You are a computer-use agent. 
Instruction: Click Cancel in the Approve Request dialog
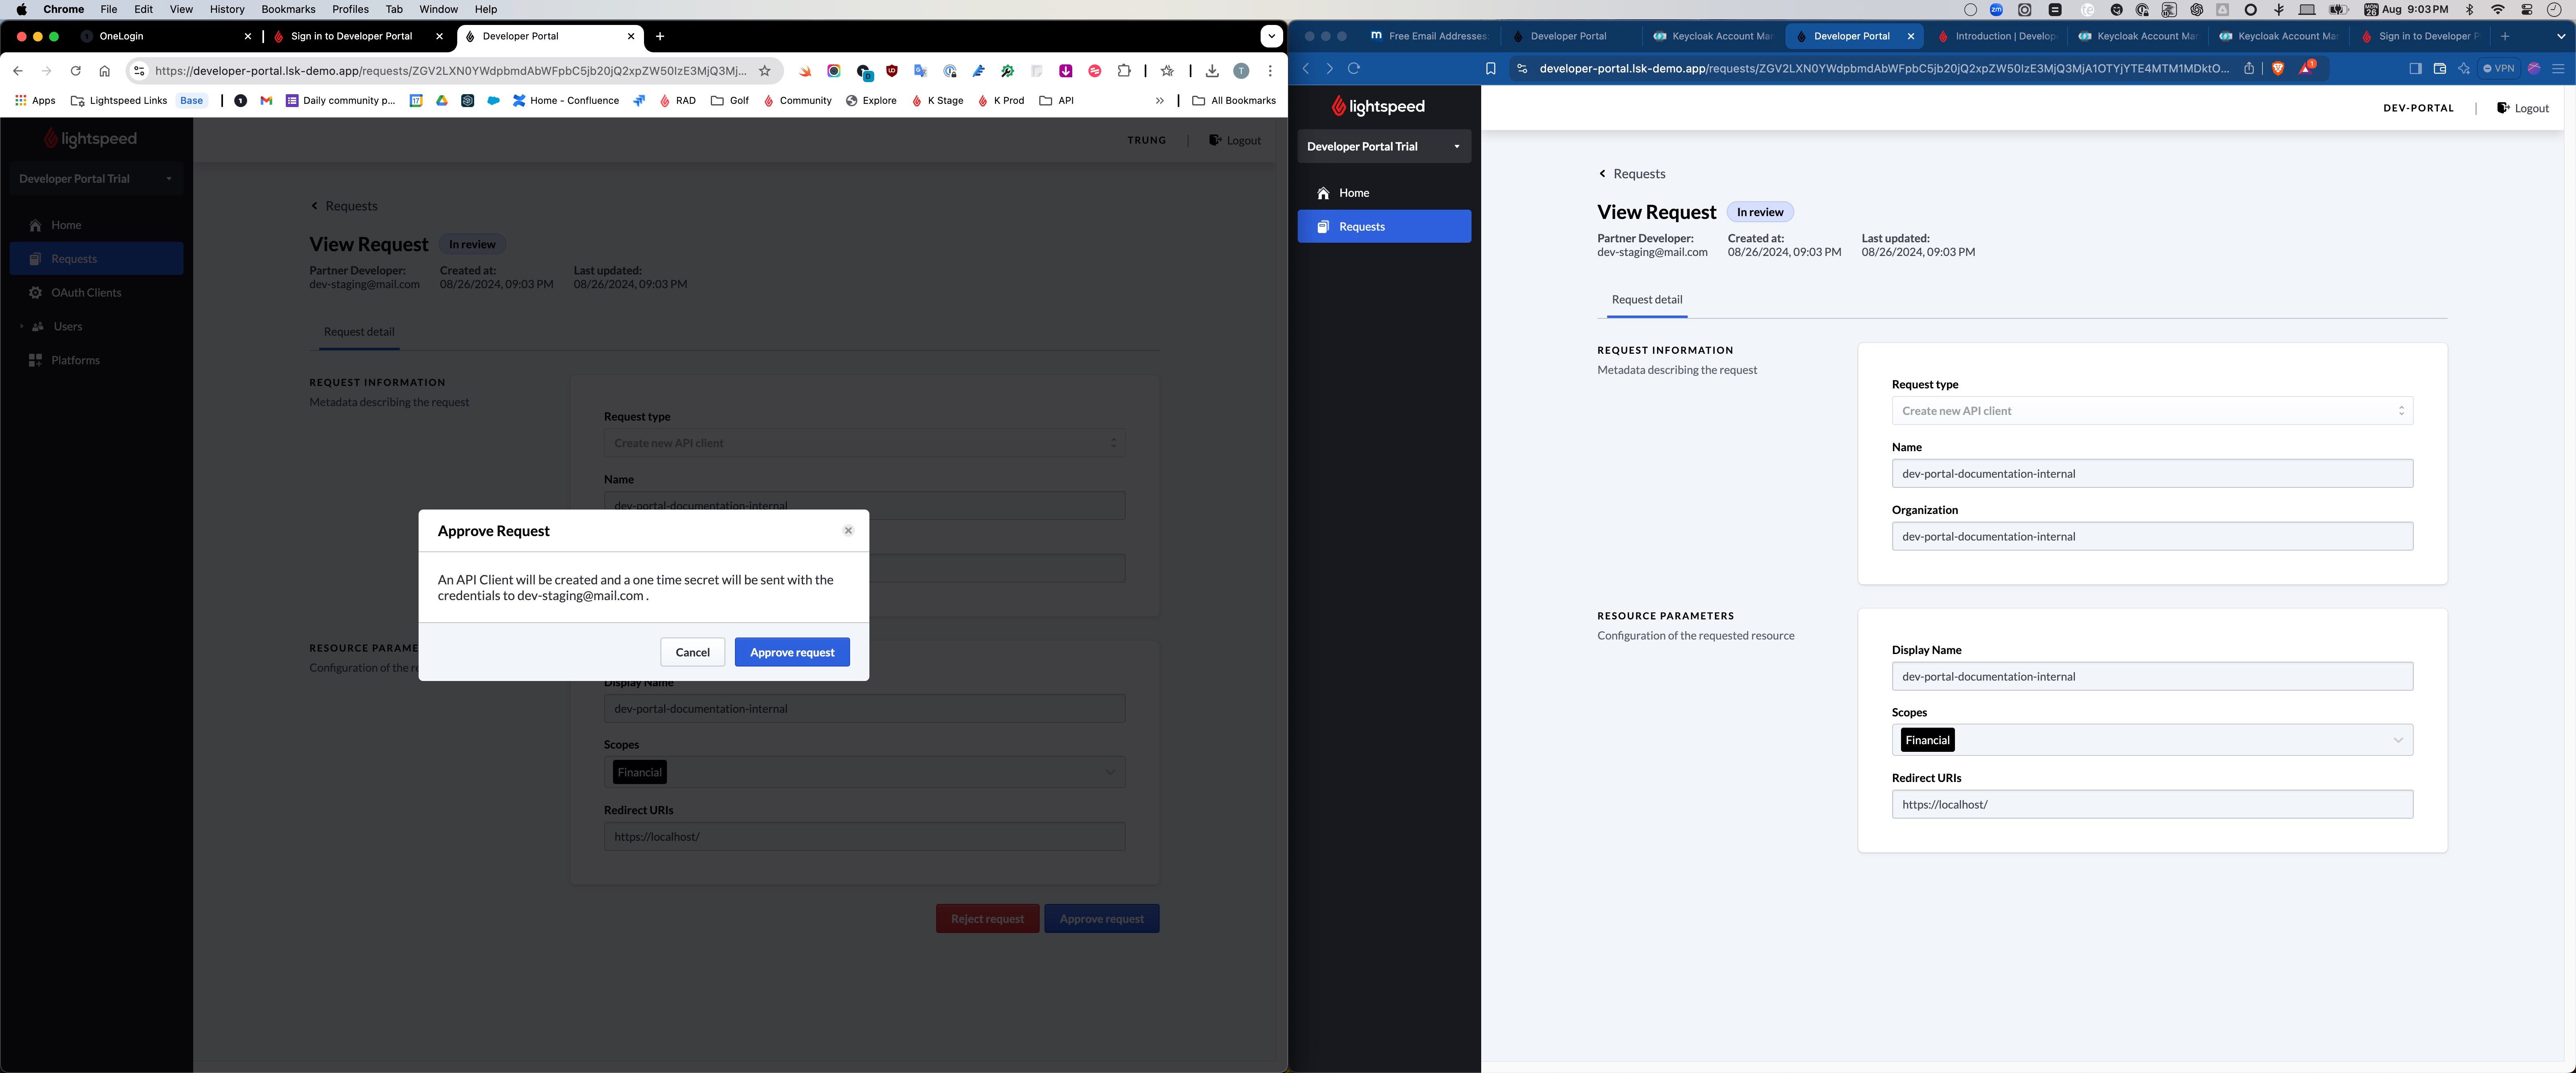[692, 652]
